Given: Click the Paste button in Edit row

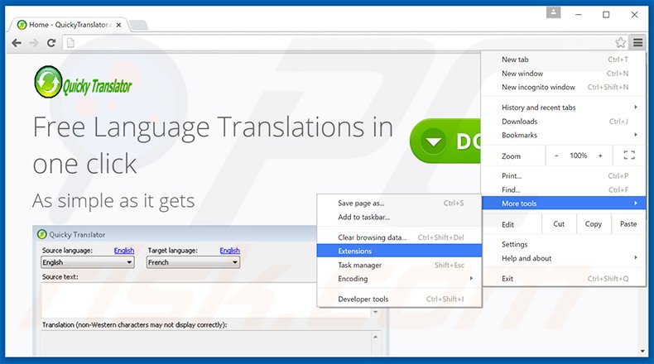Looking at the screenshot, I should [628, 224].
